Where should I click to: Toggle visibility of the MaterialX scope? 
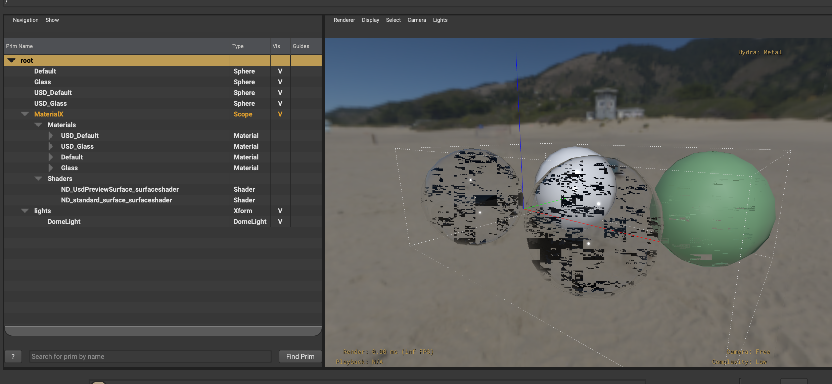point(280,114)
